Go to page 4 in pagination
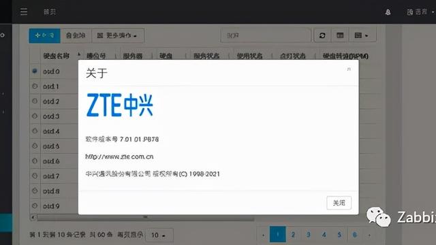Image resolution: width=436 pixels, height=245 pixels. click(324, 235)
